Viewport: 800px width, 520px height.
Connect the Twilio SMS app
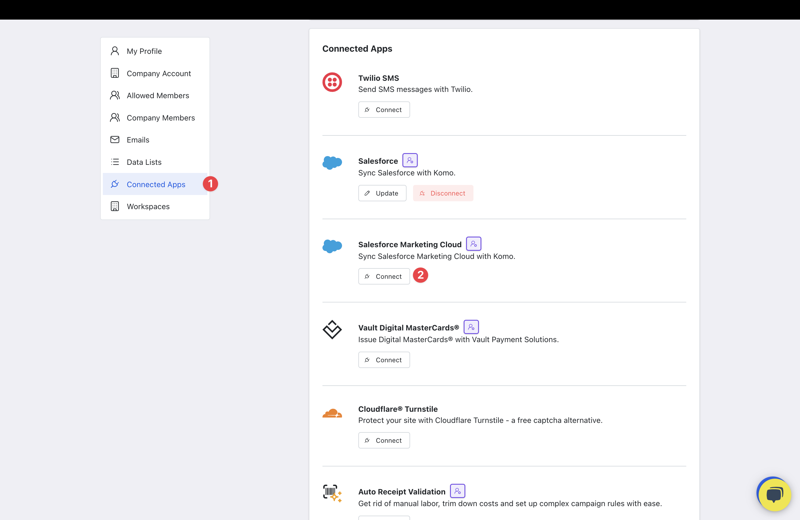(384, 110)
